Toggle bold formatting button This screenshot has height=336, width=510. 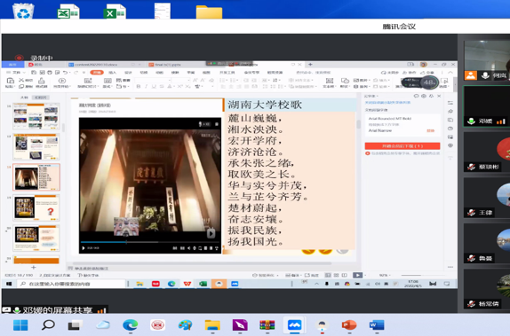(139, 86)
